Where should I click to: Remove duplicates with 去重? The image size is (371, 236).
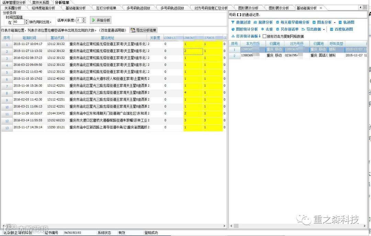267,29
